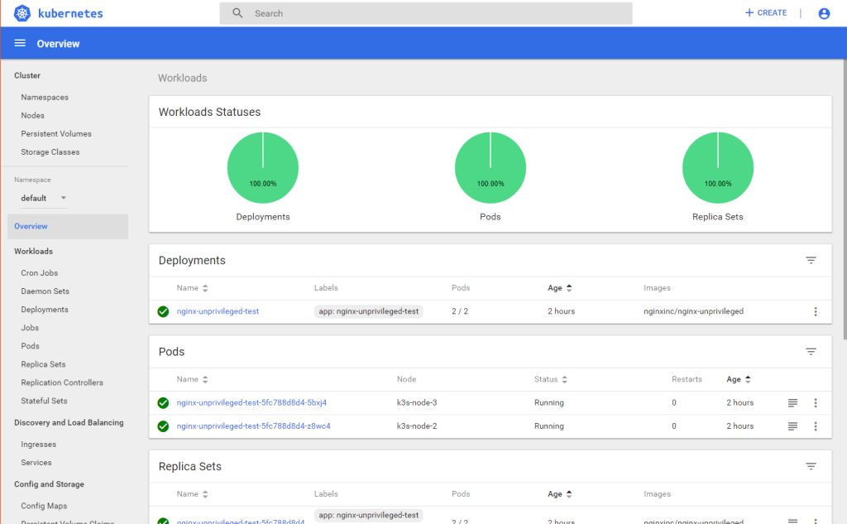Image resolution: width=847 pixels, height=524 pixels.
Task: Open the default namespace dropdown
Action: pos(43,199)
